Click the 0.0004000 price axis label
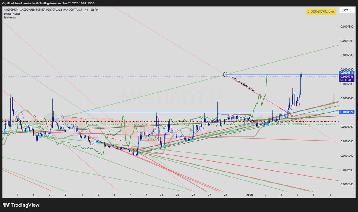 346,127
